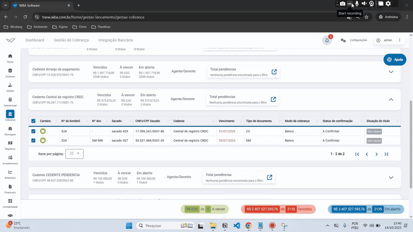Collapse the Cedente Central de registro CRDC panel

(x=391, y=100)
